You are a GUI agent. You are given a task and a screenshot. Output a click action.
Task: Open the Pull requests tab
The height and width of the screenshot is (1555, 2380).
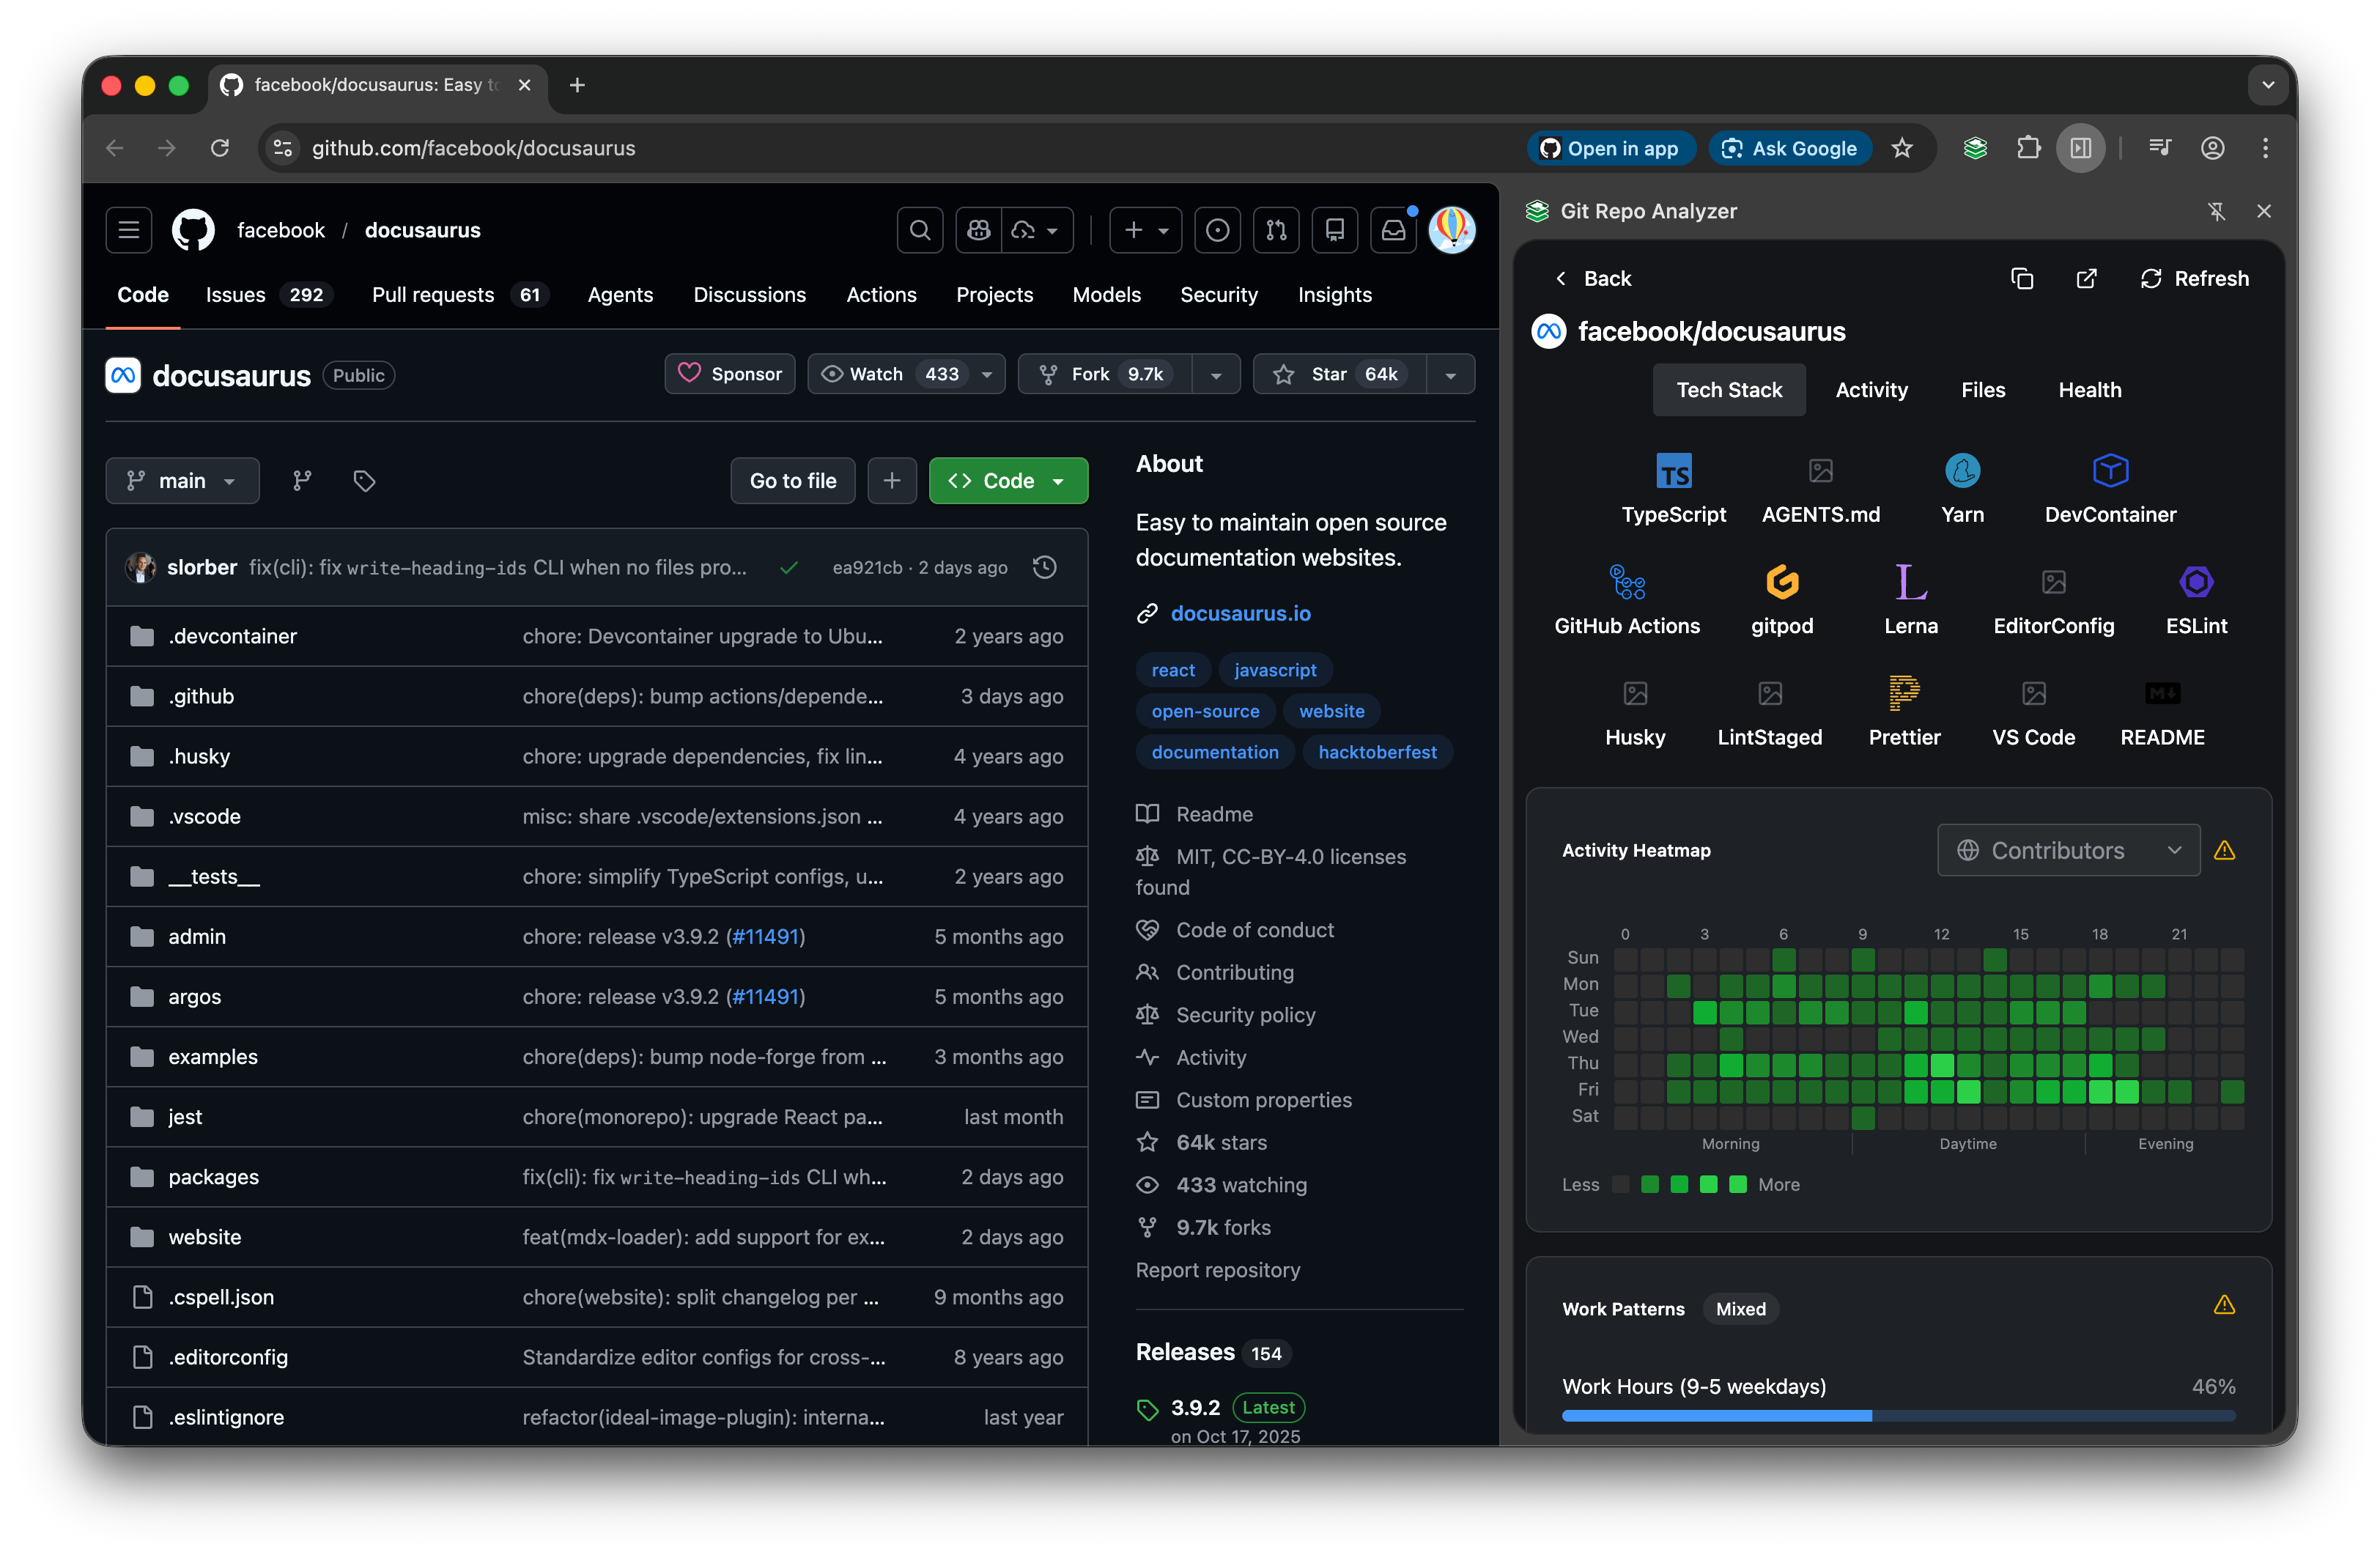pyautogui.click(x=432, y=295)
